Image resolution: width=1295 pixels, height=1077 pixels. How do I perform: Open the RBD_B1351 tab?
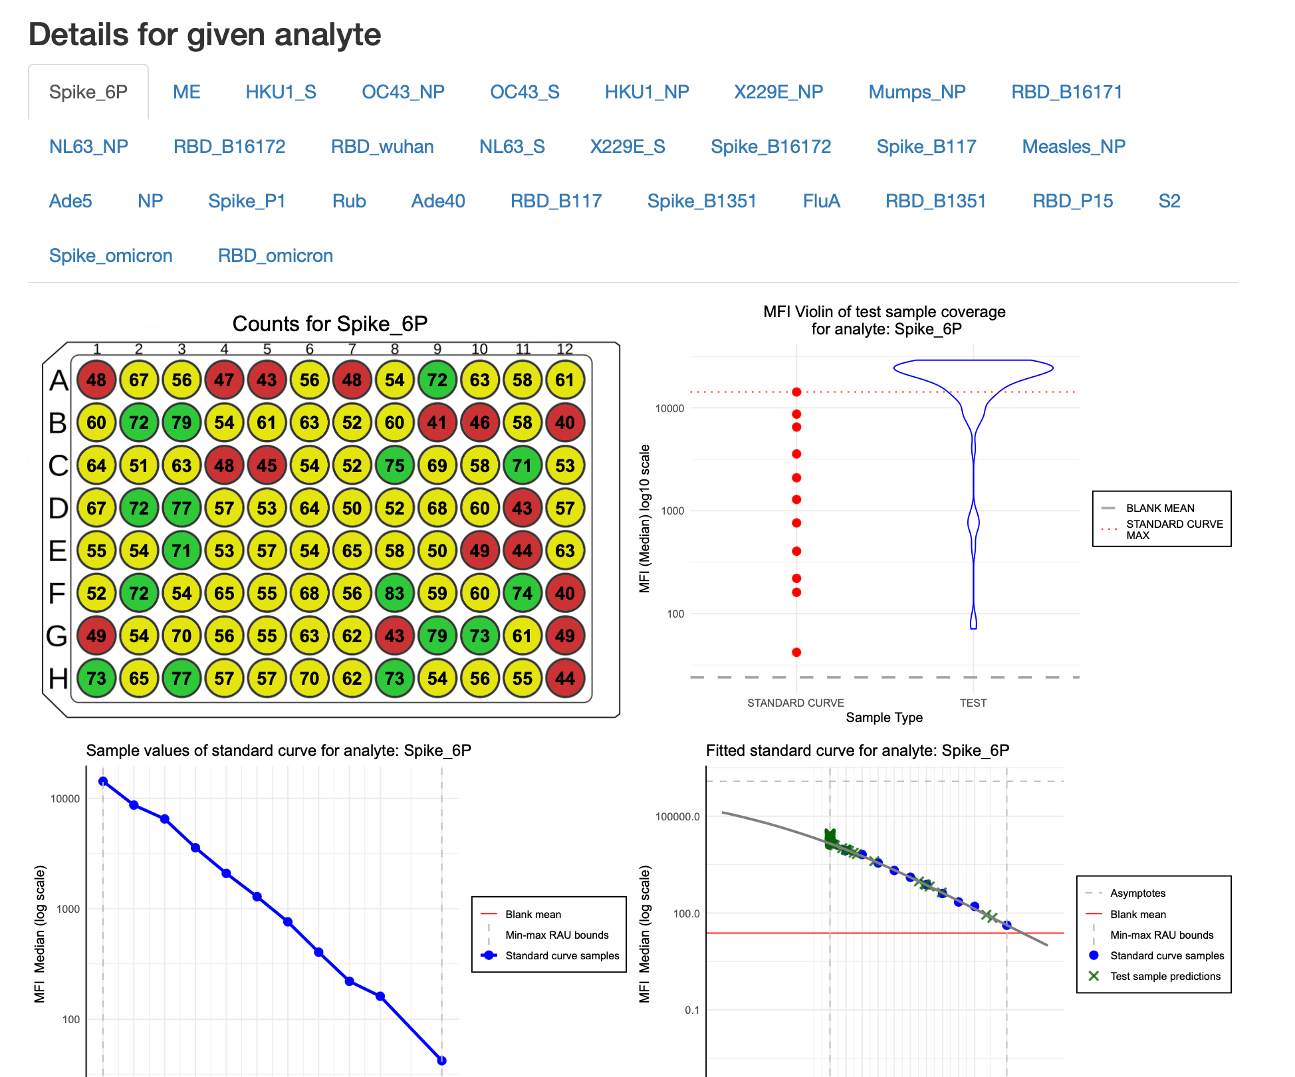(936, 201)
